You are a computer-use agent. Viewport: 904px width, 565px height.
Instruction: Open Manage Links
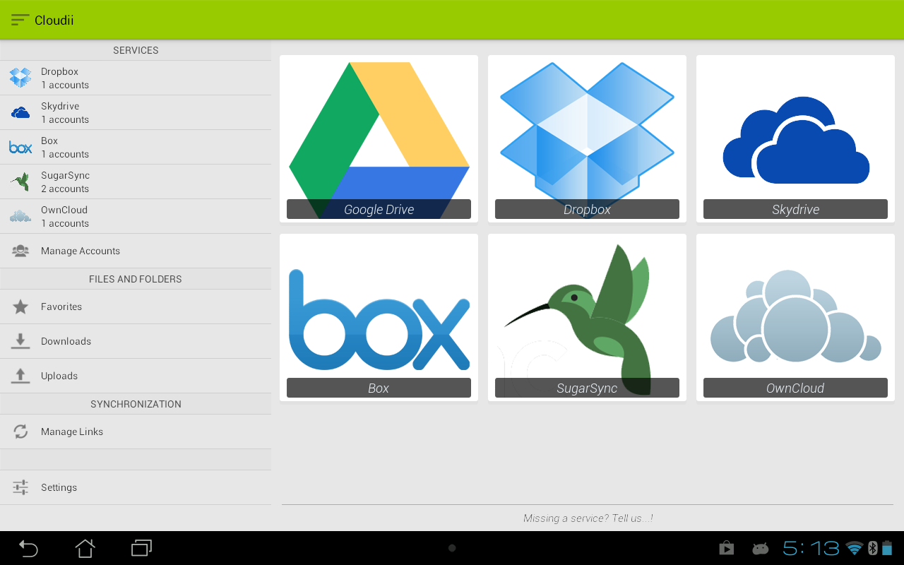[x=136, y=432]
